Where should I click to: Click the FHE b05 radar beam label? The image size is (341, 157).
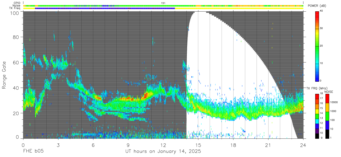tap(33, 151)
